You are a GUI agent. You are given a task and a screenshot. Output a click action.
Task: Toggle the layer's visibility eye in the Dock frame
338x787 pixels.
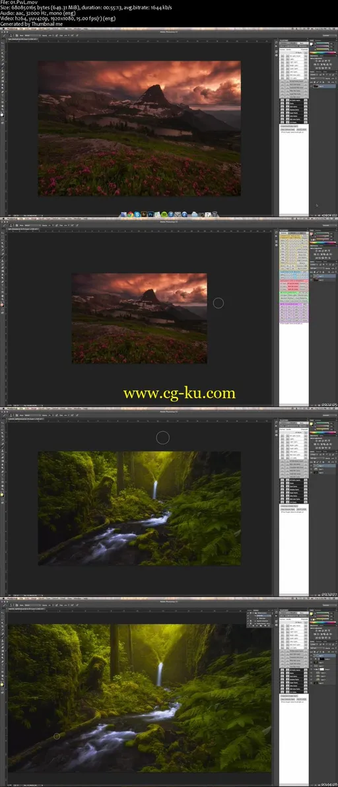pyautogui.click(x=312, y=86)
